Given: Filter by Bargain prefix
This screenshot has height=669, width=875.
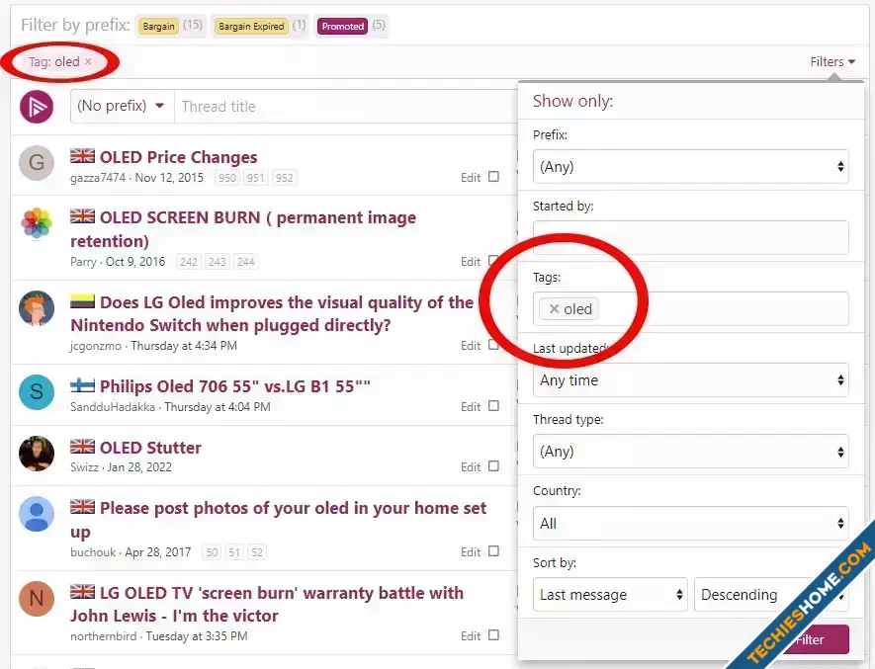Looking at the screenshot, I should (158, 27).
